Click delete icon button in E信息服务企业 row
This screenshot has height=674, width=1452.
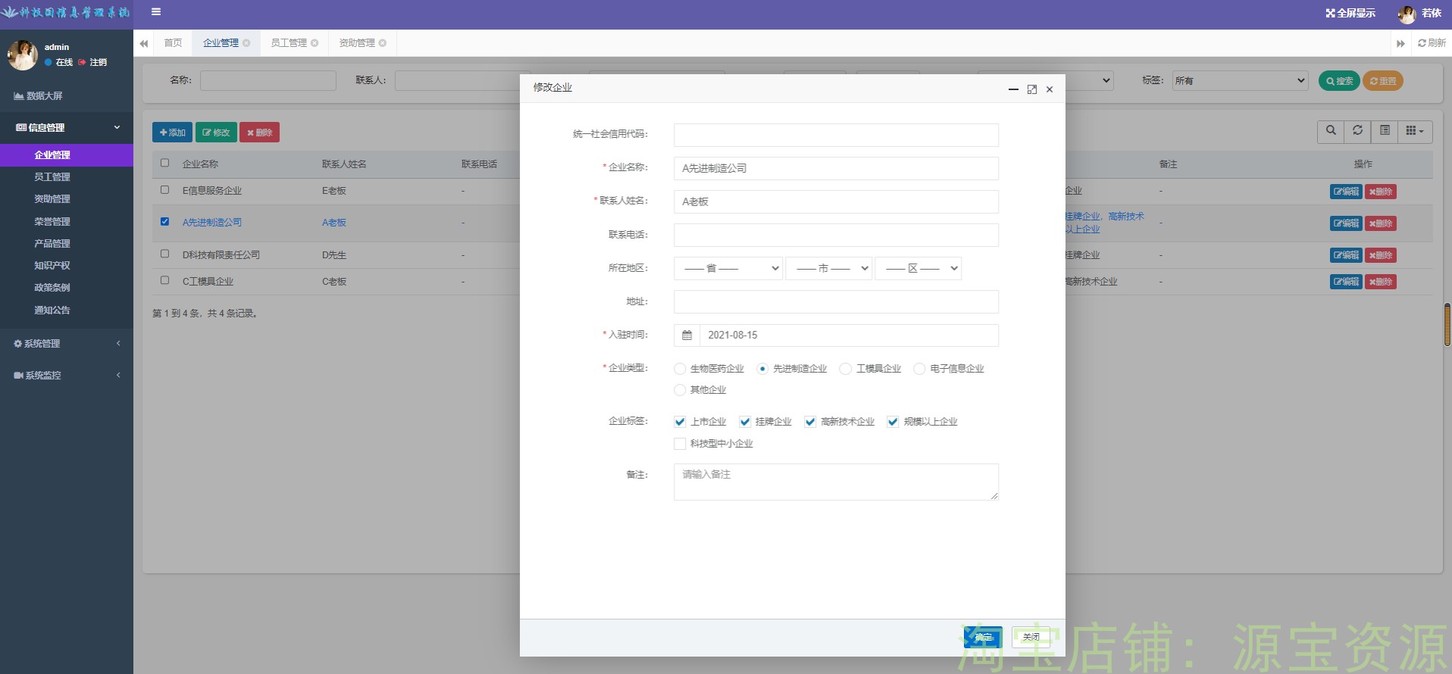click(x=1381, y=192)
